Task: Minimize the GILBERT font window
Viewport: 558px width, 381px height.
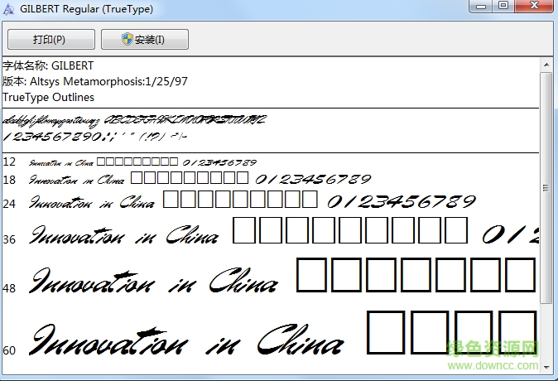Action: [x=481, y=6]
